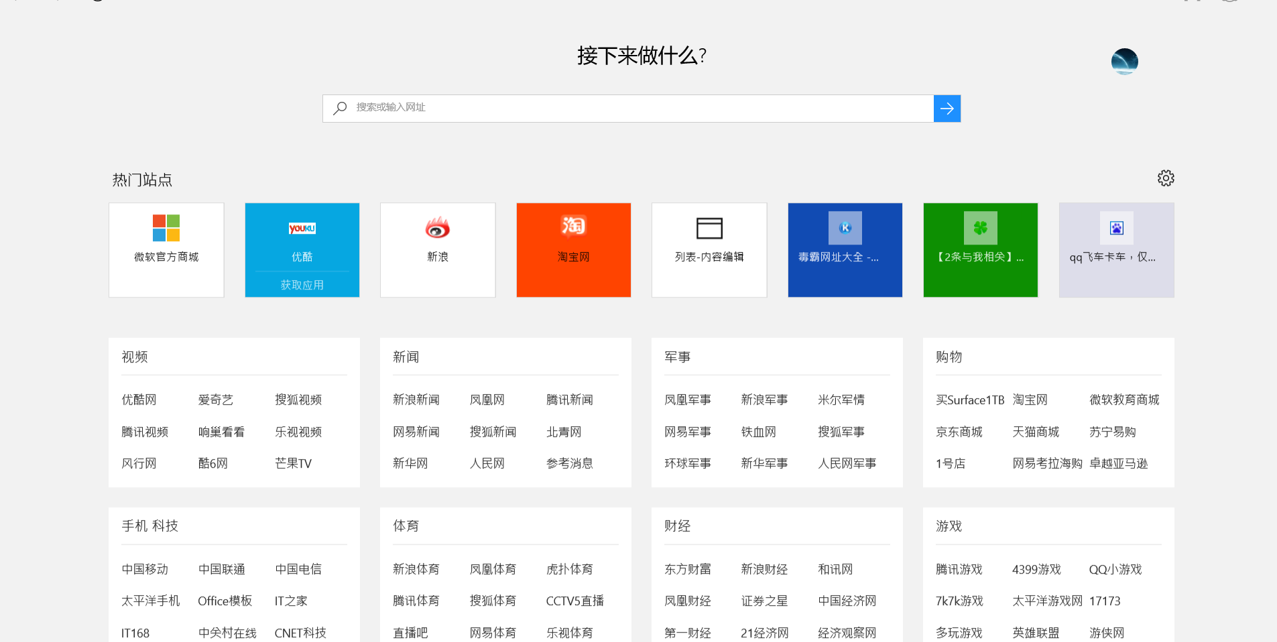Click the Youku logo icon
This screenshot has width=1277, height=642.
(302, 229)
